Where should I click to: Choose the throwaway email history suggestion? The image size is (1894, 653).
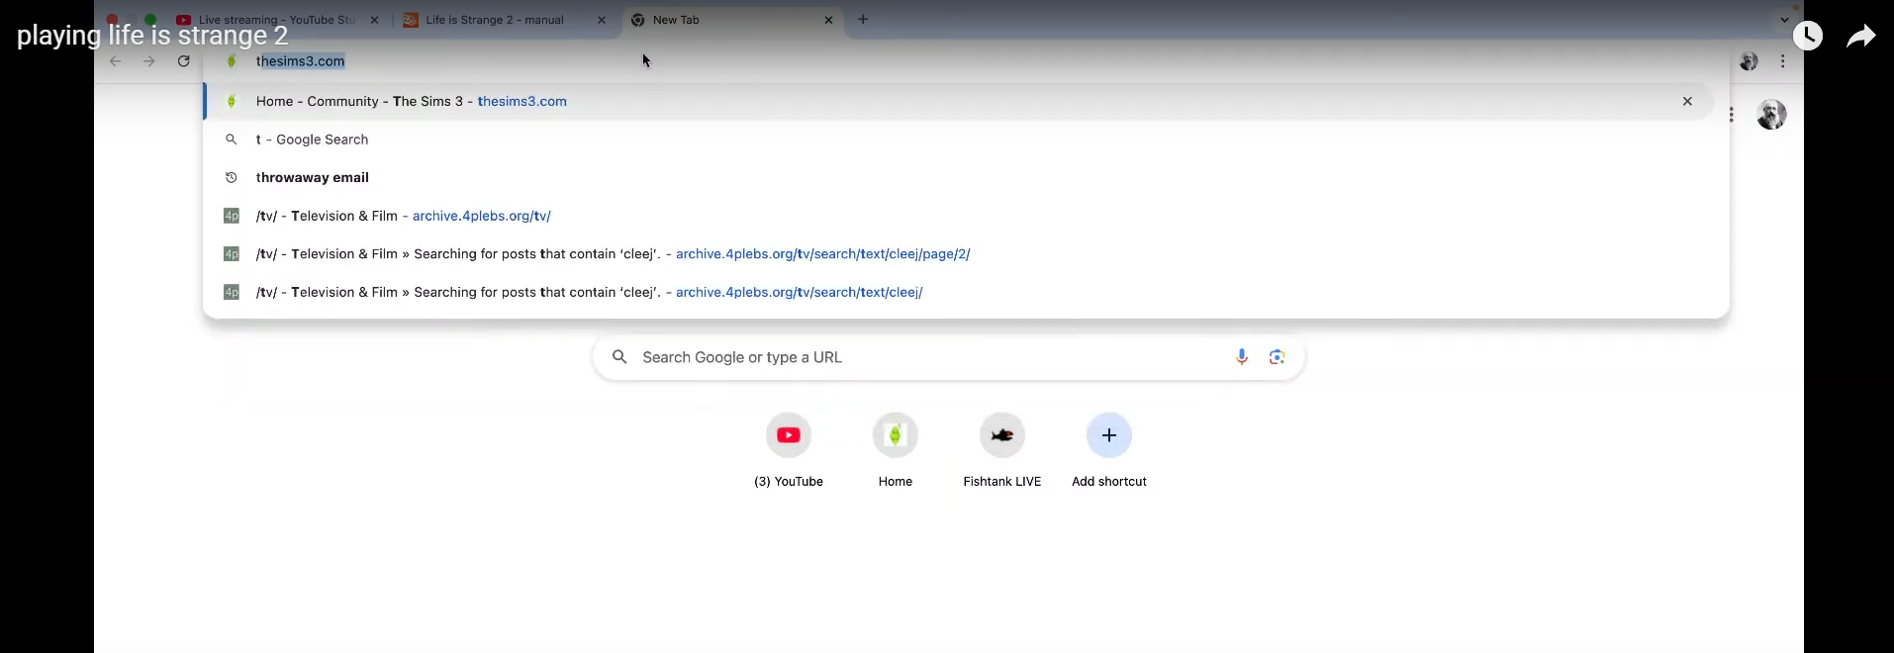point(312,178)
